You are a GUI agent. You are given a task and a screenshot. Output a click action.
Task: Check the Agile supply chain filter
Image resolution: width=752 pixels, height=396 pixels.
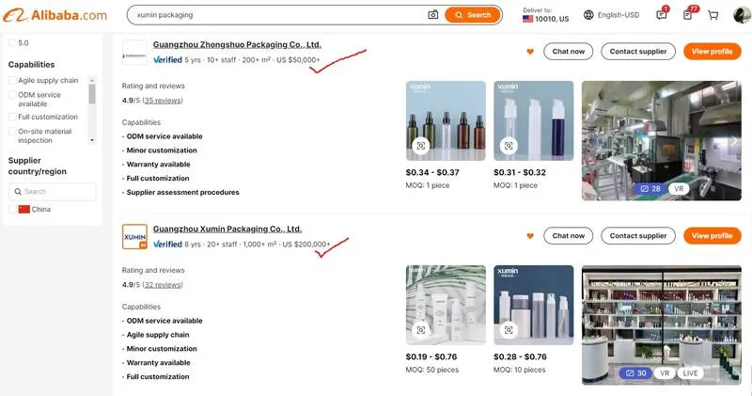[12, 81]
